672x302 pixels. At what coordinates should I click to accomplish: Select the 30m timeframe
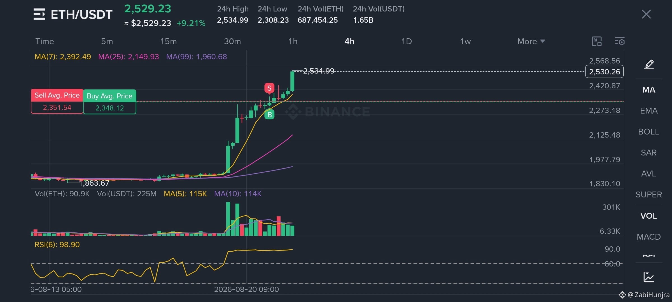[x=232, y=41]
